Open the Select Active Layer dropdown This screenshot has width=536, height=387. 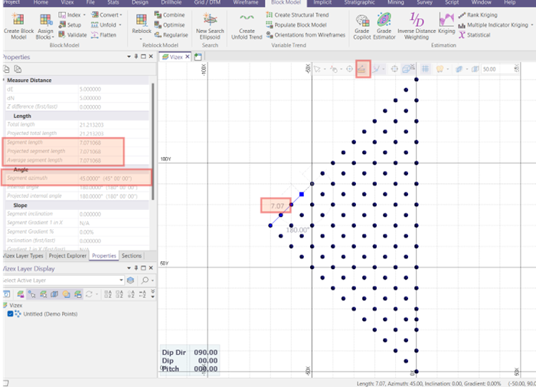(x=123, y=280)
